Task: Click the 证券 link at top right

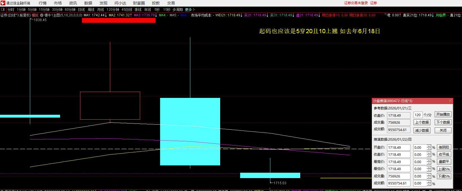Action: [x=373, y=3]
